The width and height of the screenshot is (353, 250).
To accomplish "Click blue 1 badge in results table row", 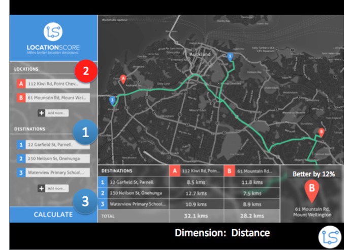I will 103,182.
